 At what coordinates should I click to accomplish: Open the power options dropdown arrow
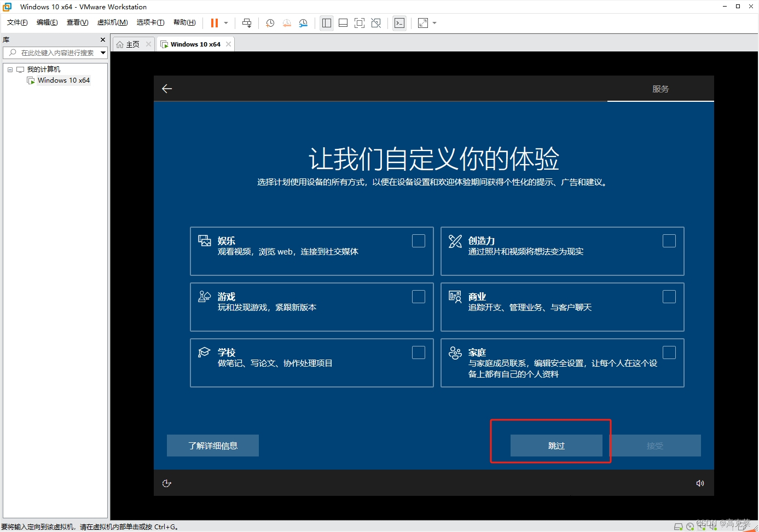click(x=226, y=23)
